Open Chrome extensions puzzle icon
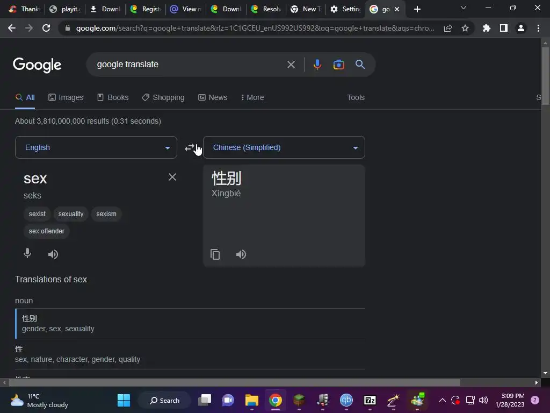The width and height of the screenshot is (550, 413). [487, 28]
